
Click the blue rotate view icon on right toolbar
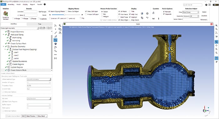click(216, 42)
